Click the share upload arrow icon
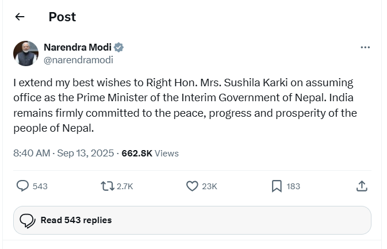Image resolution: width=387 pixels, height=249 pixels. click(x=362, y=186)
